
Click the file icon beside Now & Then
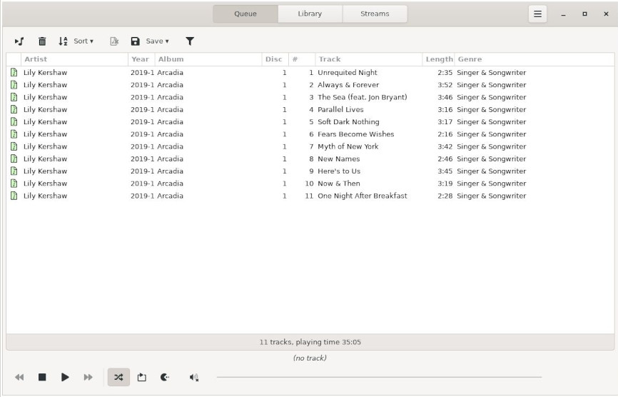tap(14, 184)
